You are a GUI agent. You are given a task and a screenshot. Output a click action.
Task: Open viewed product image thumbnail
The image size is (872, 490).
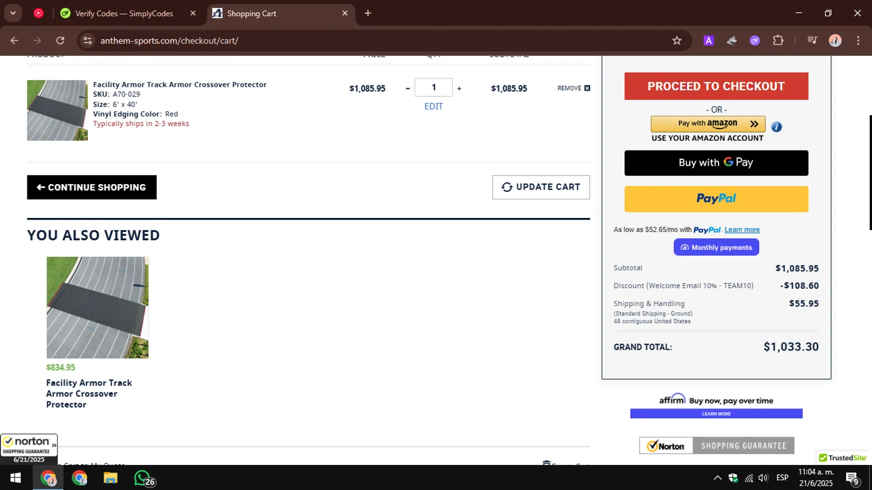click(x=98, y=307)
